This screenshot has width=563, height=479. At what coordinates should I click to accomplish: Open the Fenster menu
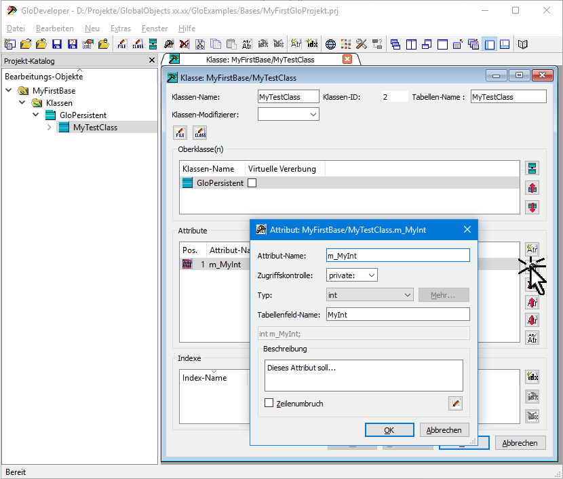pos(155,28)
